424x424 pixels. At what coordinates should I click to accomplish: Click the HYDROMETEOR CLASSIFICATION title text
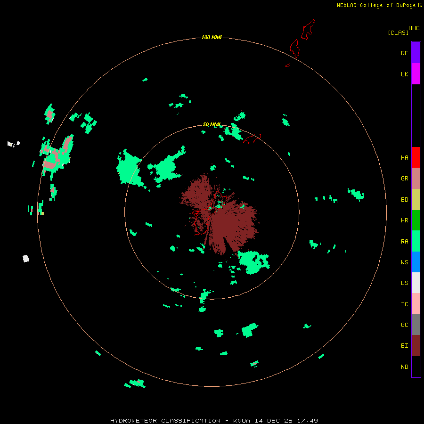click(165, 421)
